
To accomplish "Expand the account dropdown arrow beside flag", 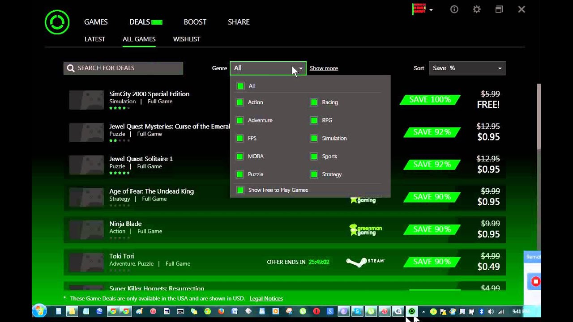I will pyautogui.click(x=431, y=9).
